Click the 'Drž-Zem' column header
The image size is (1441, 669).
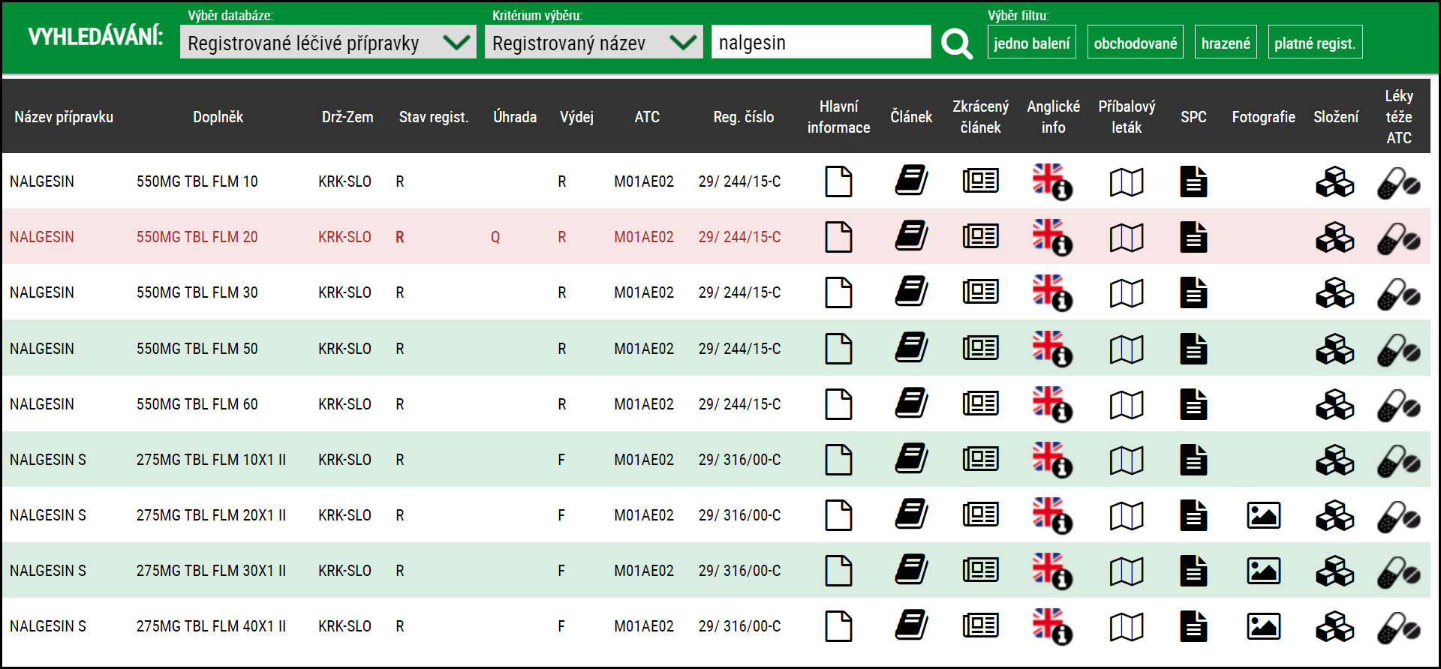tap(347, 117)
